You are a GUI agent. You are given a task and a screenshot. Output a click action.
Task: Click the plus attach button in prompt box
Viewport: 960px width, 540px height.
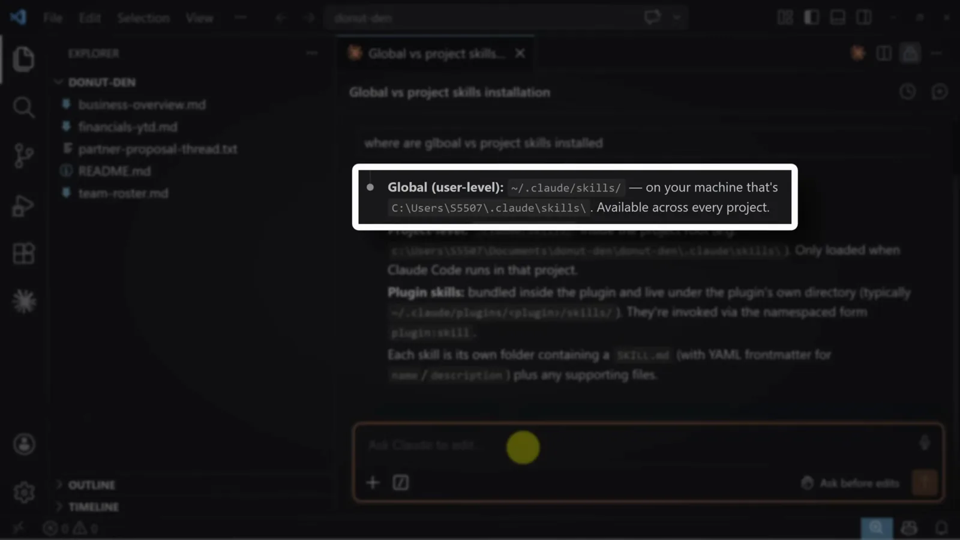pyautogui.click(x=373, y=482)
